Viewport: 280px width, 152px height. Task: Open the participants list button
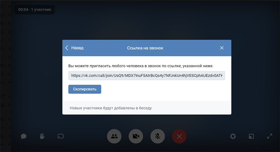pyautogui.click(x=114, y=136)
